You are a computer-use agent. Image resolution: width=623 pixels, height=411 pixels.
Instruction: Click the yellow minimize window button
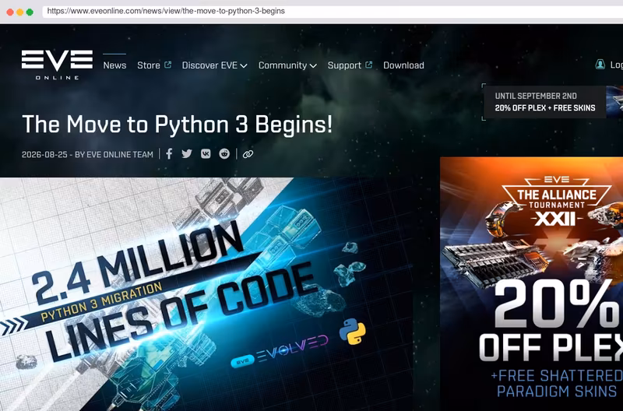point(20,12)
